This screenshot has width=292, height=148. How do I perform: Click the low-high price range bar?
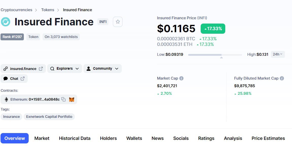(215, 55)
